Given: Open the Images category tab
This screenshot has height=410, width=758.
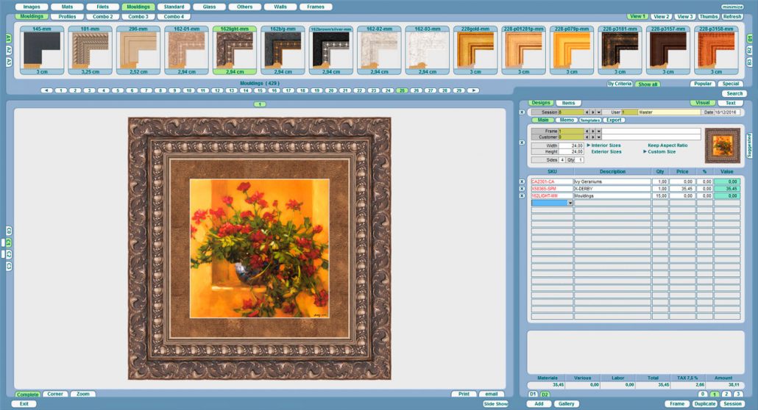Looking at the screenshot, I should (x=32, y=7).
